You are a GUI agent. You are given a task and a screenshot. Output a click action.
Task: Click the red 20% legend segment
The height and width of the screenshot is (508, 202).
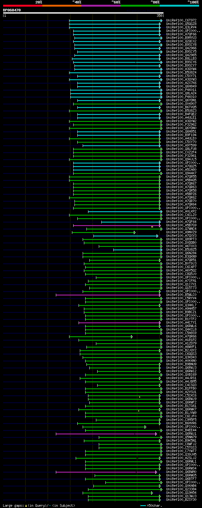[23, 6]
